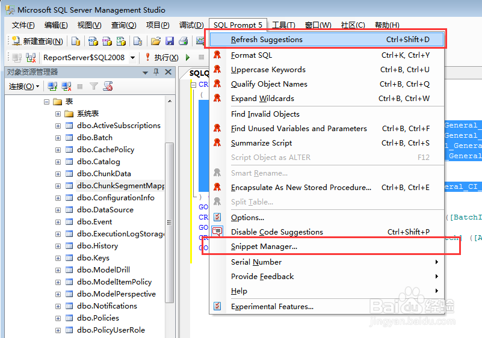Click the Object Explorer vertical scrollbar
482x338 pixels.
[169, 223]
